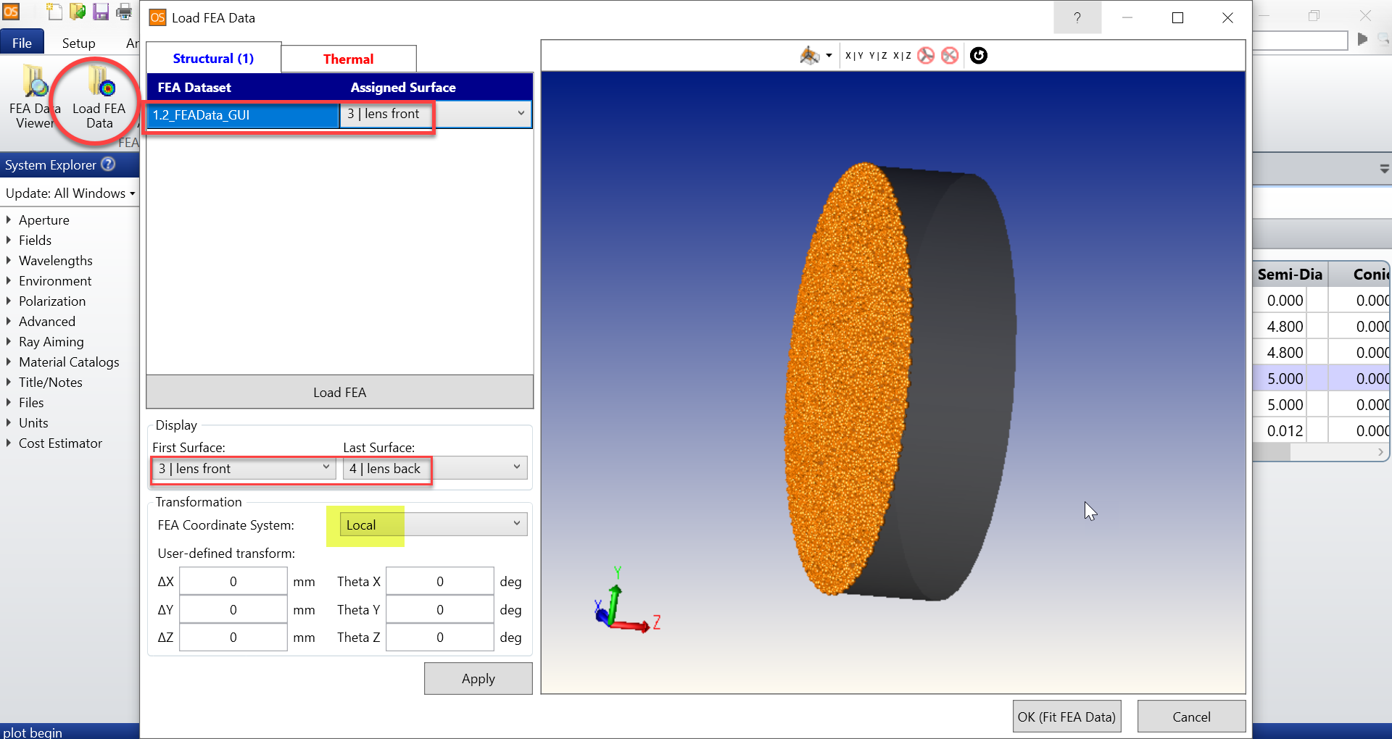The image size is (1392, 739).
Task: Click OK (Fit FEA Data) button
Action: [1066, 717]
